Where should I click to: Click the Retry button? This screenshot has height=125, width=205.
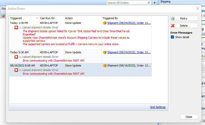[x=184, y=18]
